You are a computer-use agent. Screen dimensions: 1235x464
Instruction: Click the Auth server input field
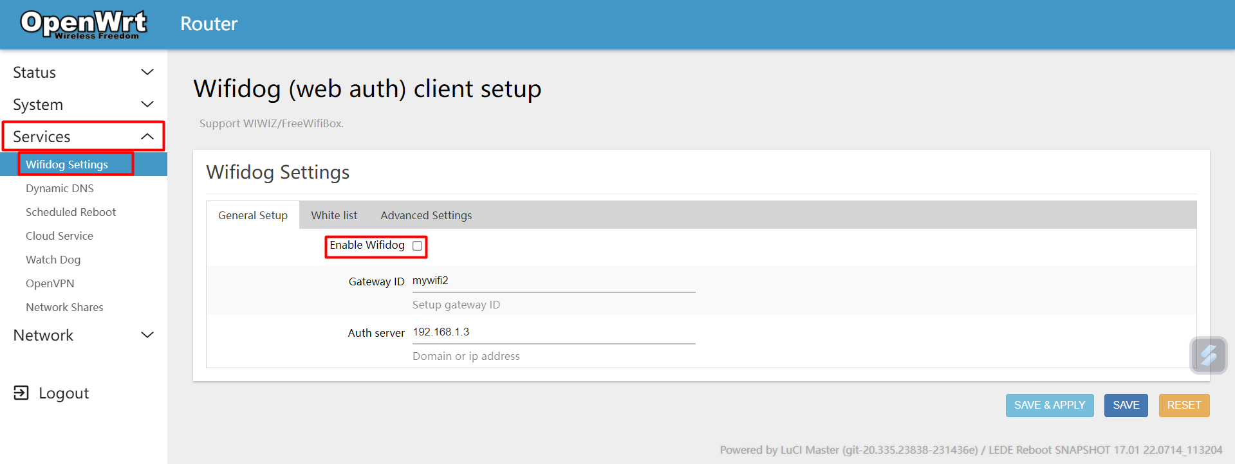pos(553,332)
